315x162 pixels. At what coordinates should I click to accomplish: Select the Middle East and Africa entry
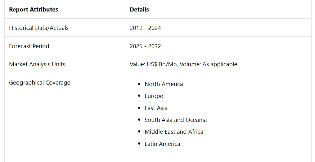(174, 132)
